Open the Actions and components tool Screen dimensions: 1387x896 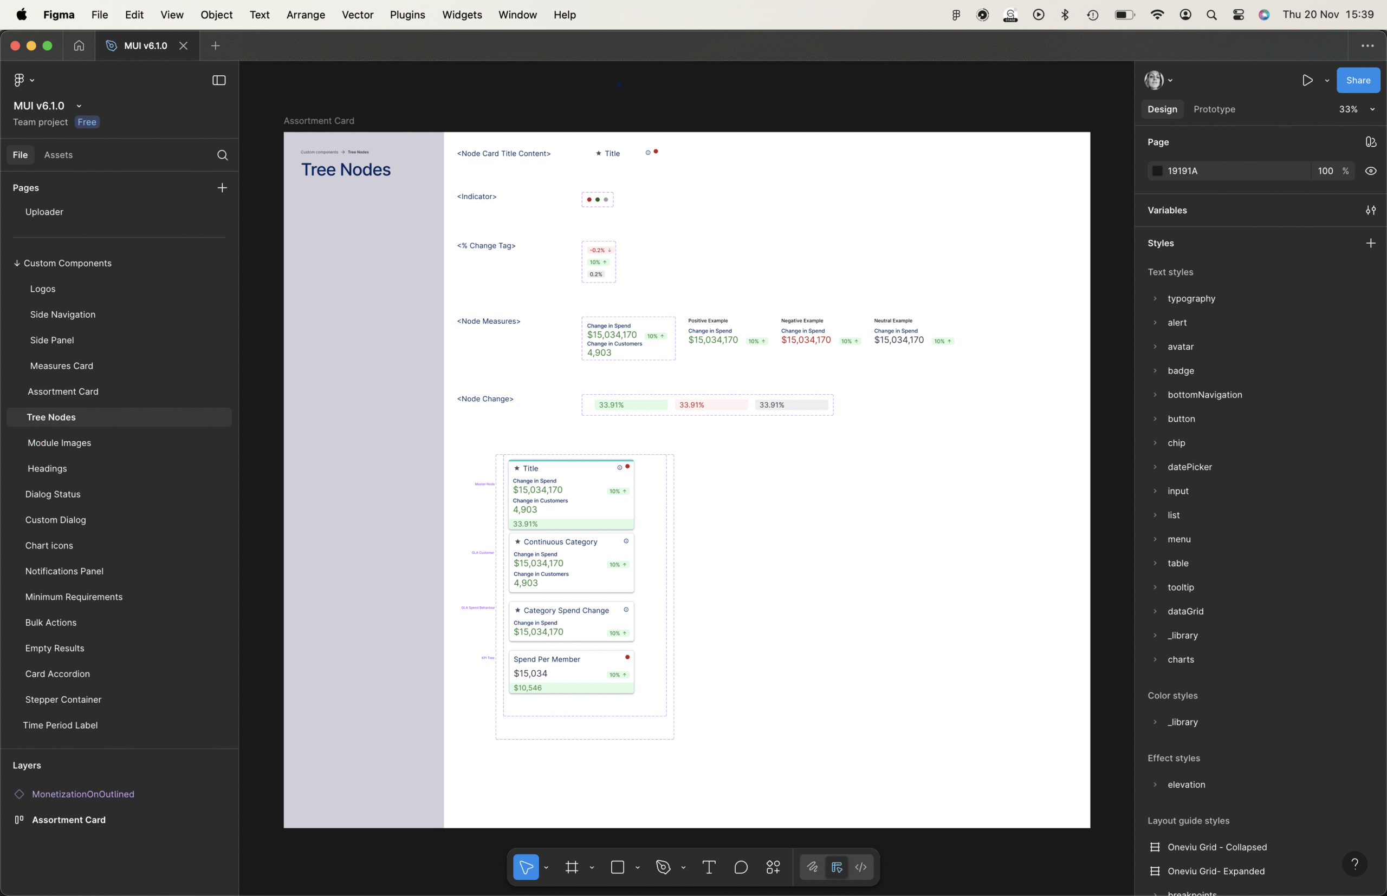point(773,867)
